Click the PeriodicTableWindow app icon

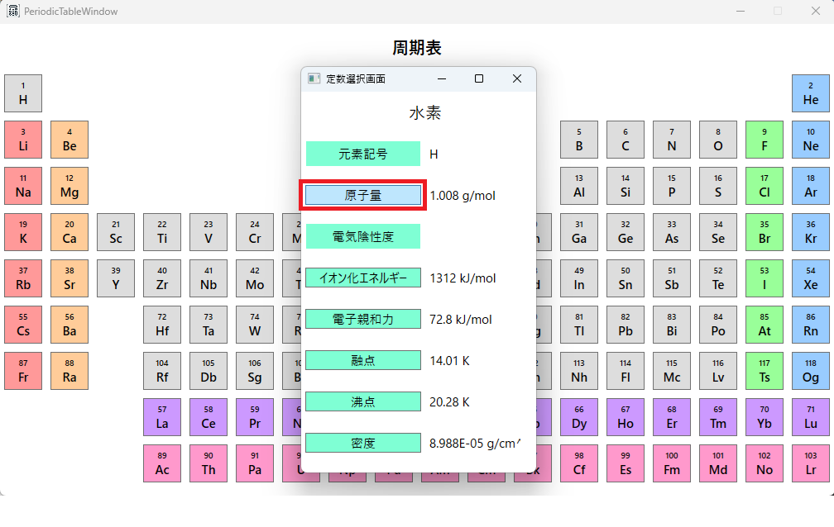12,12
